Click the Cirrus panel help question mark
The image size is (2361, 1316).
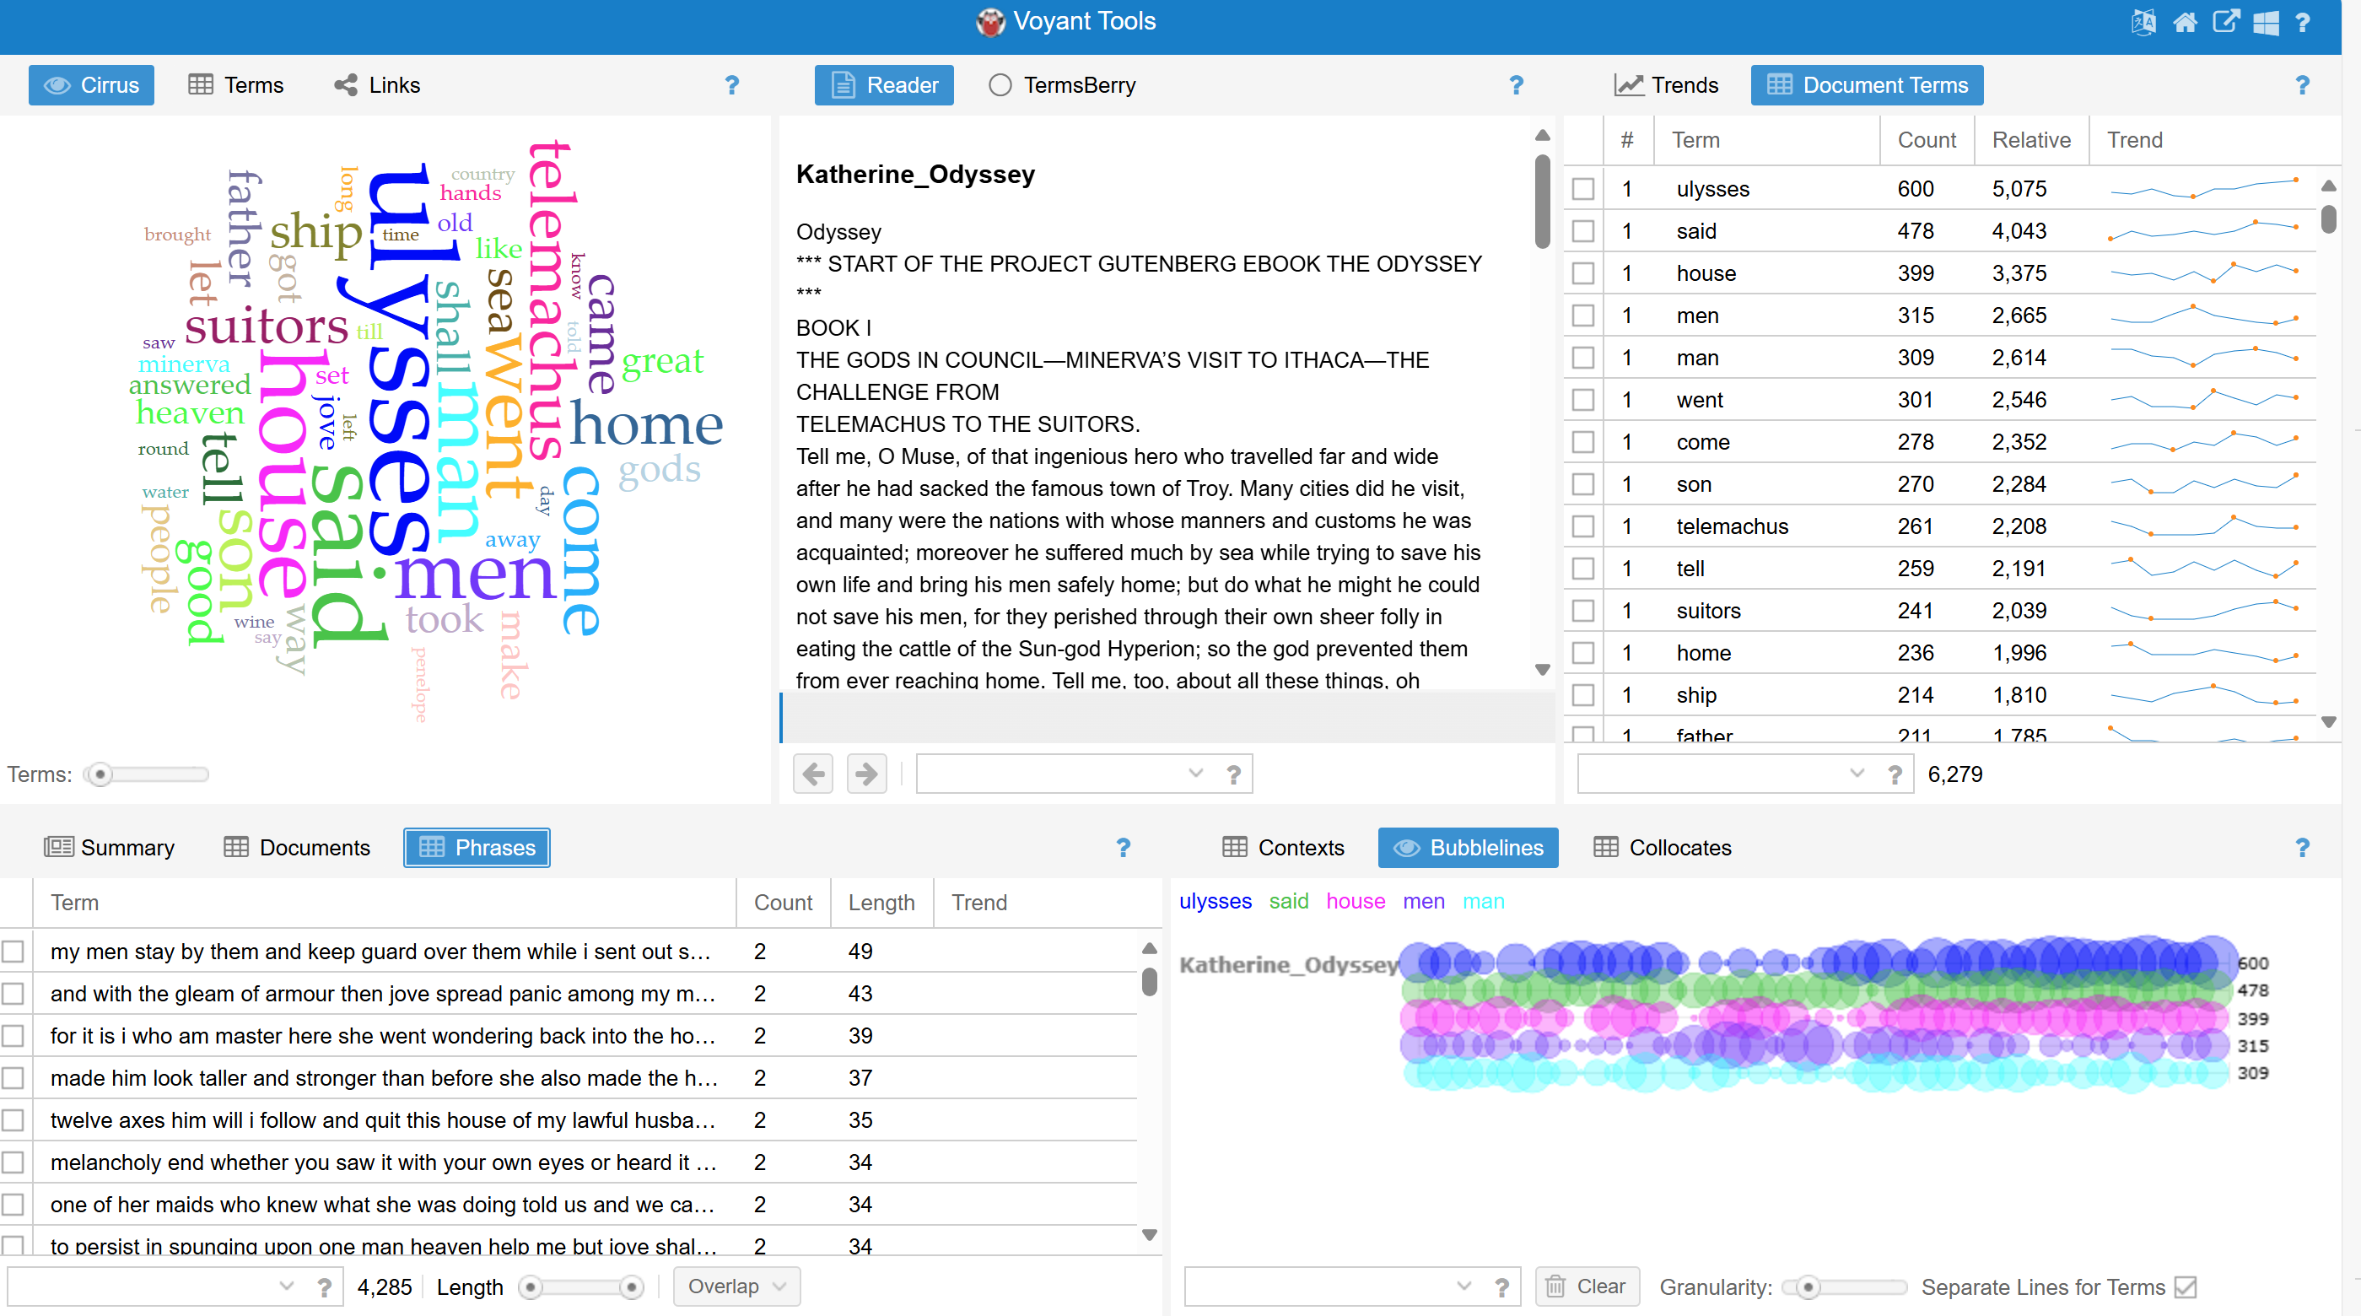[731, 85]
